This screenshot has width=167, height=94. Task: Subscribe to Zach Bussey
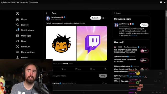click(96, 18)
